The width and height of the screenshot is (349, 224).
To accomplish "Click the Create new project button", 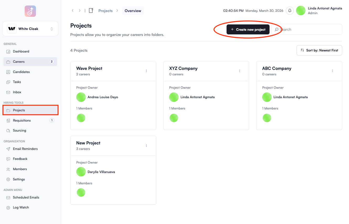I will coord(248,30).
